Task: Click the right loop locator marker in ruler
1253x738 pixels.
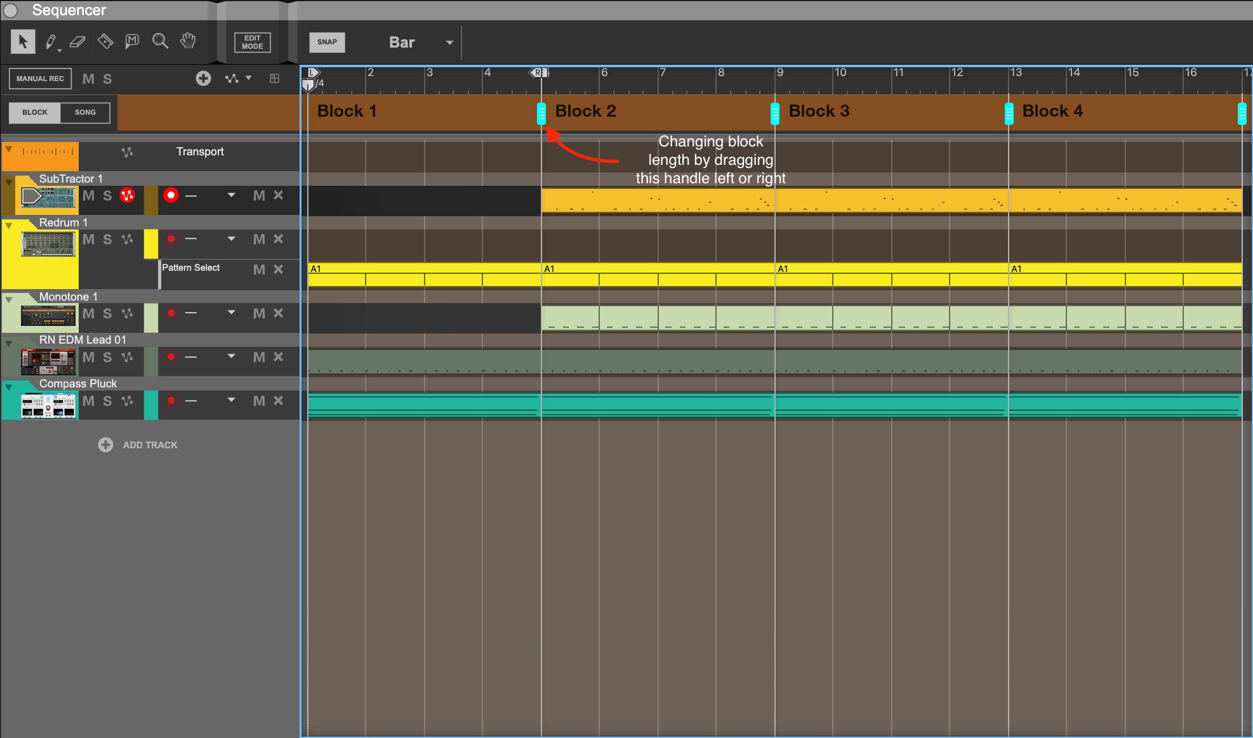Action: point(540,73)
